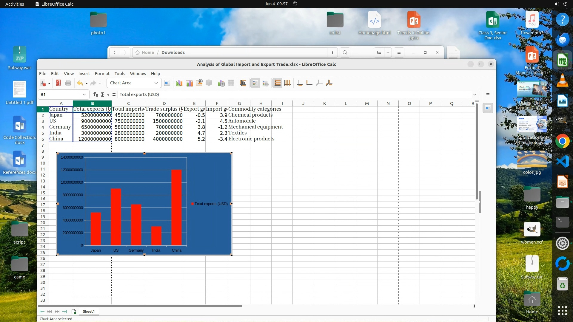Image resolution: width=573 pixels, height=322 pixels.
Task: Click the Function Wizard fx icon
Action: 95,95
